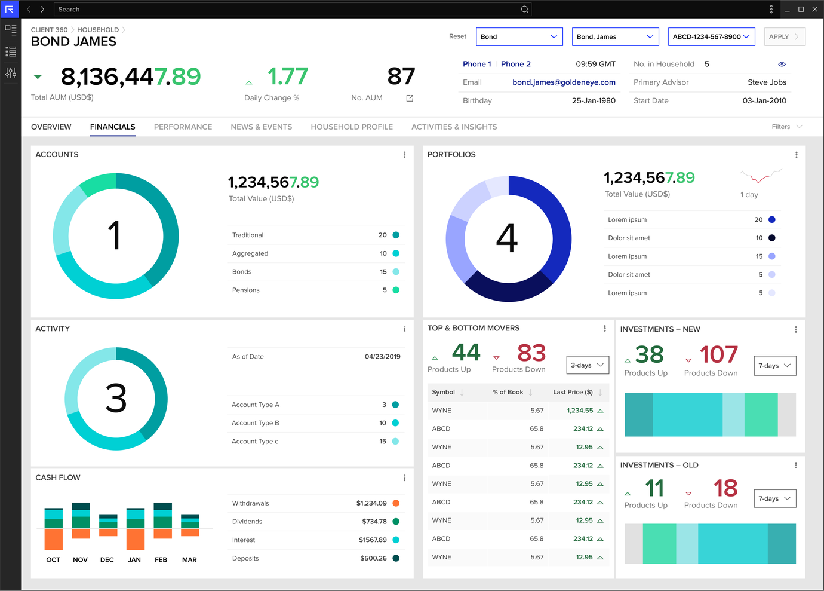Open the title bar three-dot menu
The height and width of the screenshot is (591, 824).
(x=771, y=9)
